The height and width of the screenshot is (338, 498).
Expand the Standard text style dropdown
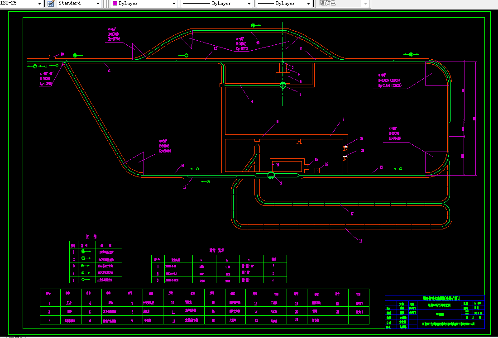[98, 3]
